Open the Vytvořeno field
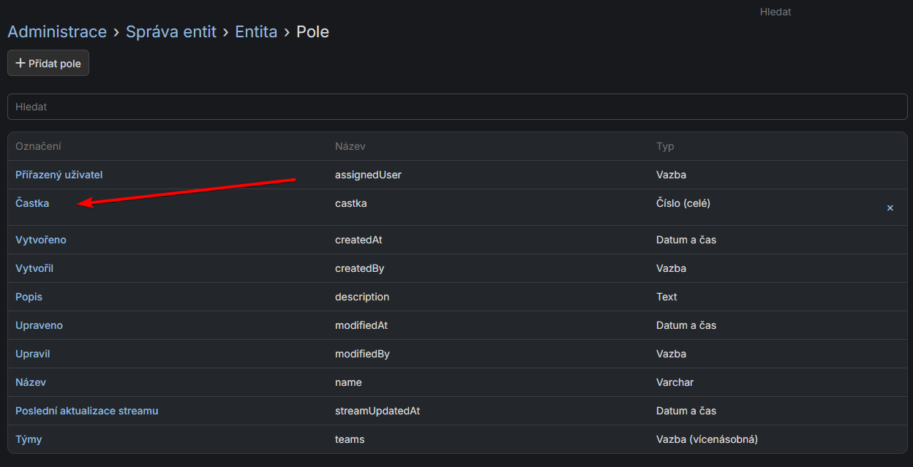913x467 pixels. click(x=40, y=240)
